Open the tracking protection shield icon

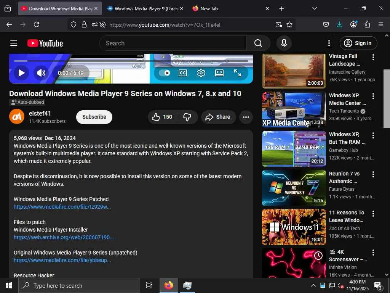coord(74,24)
